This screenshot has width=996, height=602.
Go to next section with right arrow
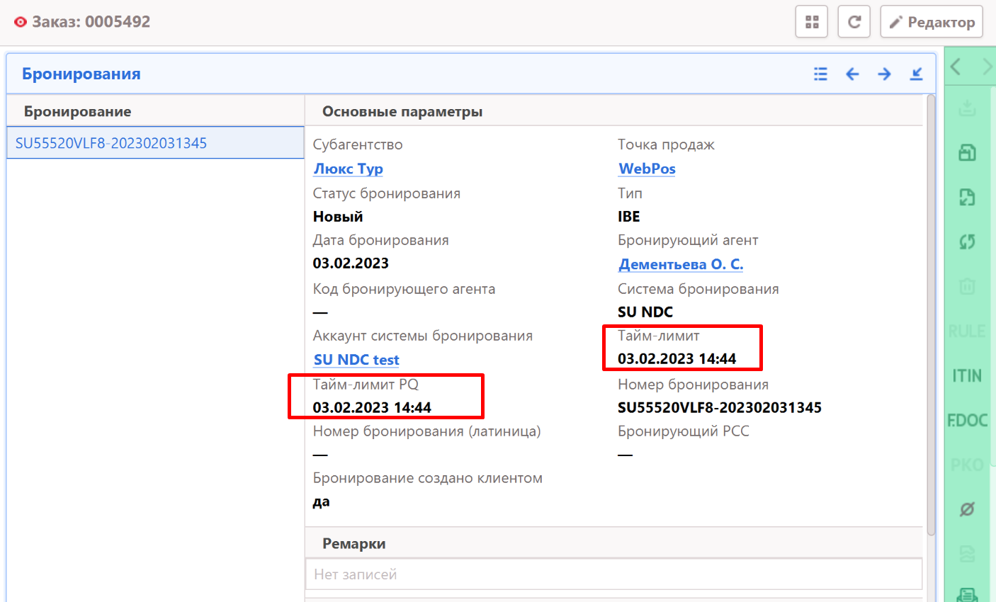[x=884, y=74]
